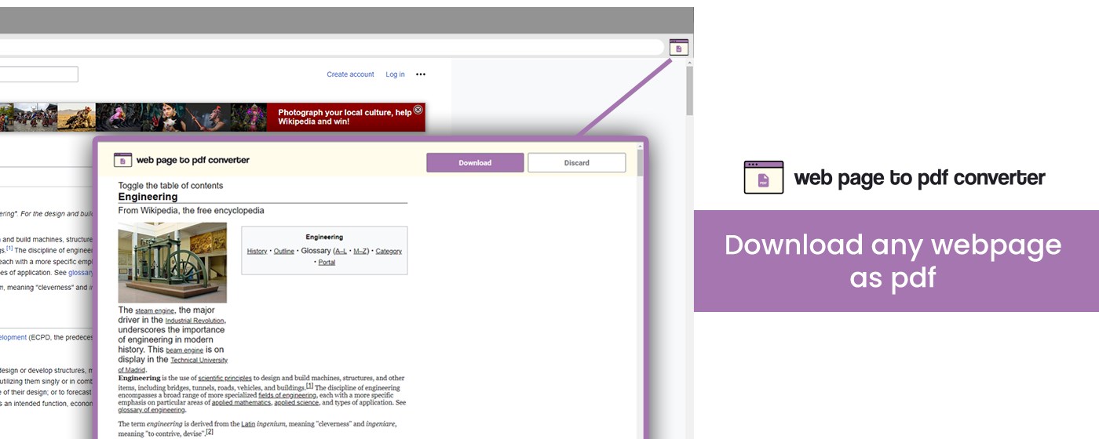Follow the Industrial Revolution link
The width and height of the screenshot is (1099, 439).
click(195, 321)
